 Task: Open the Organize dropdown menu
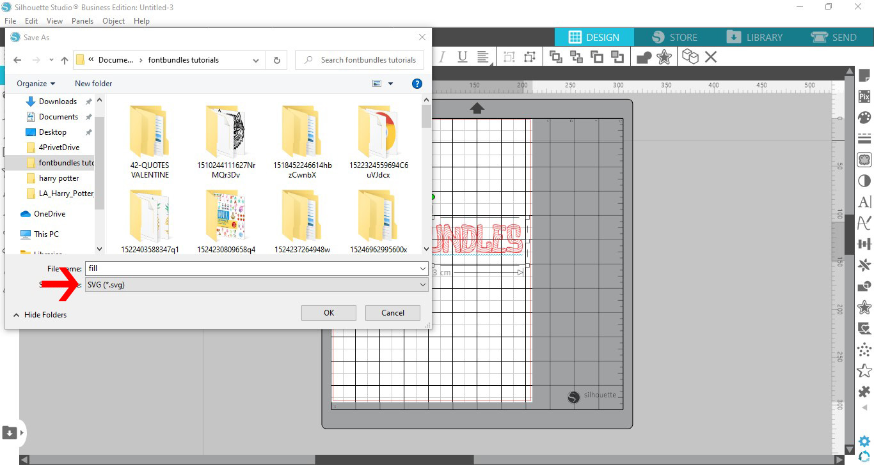[36, 84]
